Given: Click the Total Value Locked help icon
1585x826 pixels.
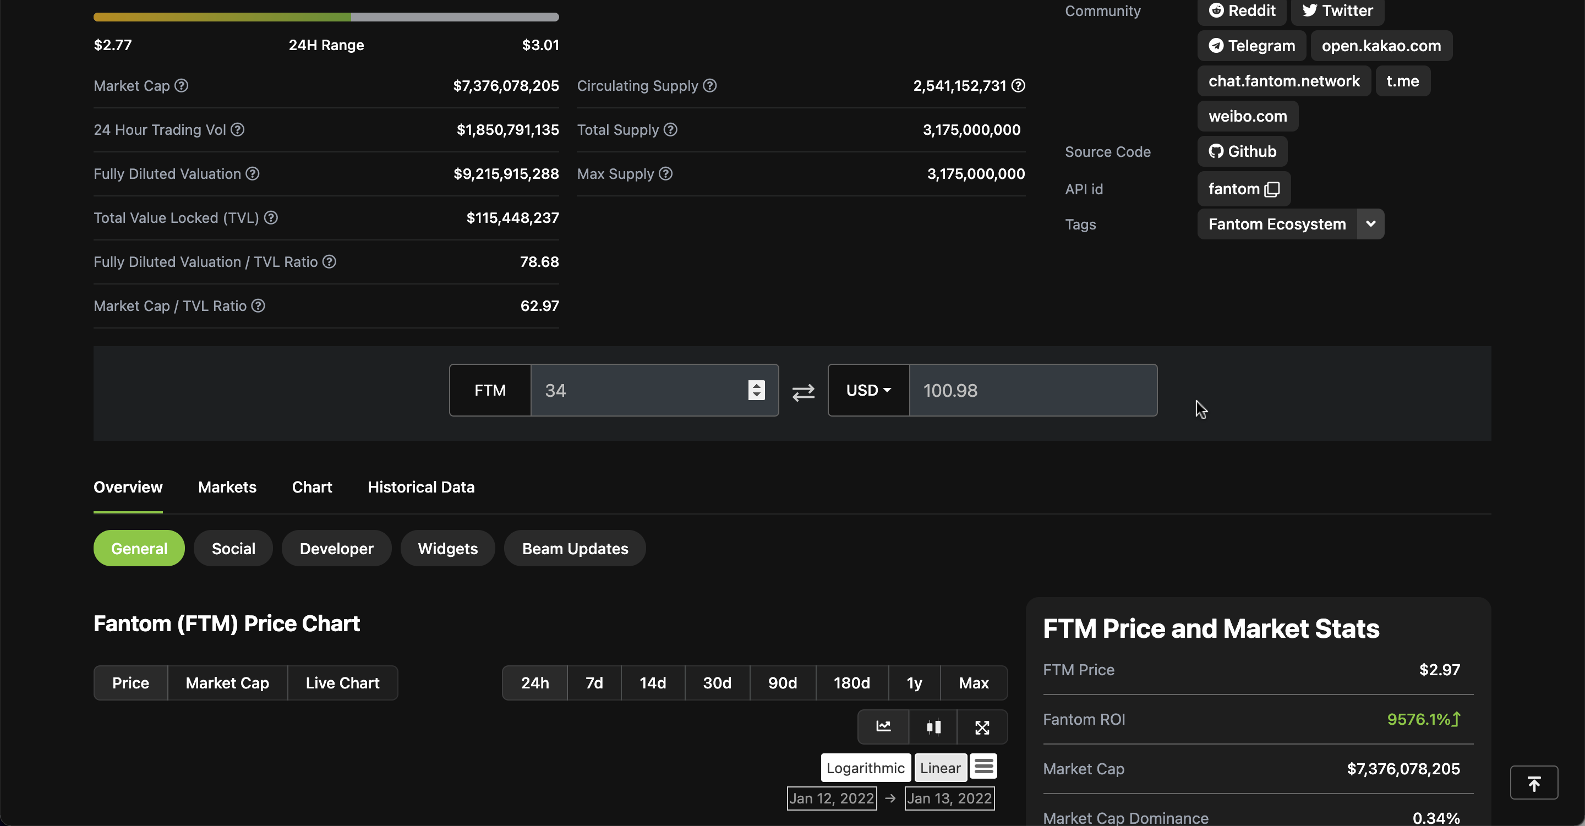Looking at the screenshot, I should pyautogui.click(x=271, y=218).
